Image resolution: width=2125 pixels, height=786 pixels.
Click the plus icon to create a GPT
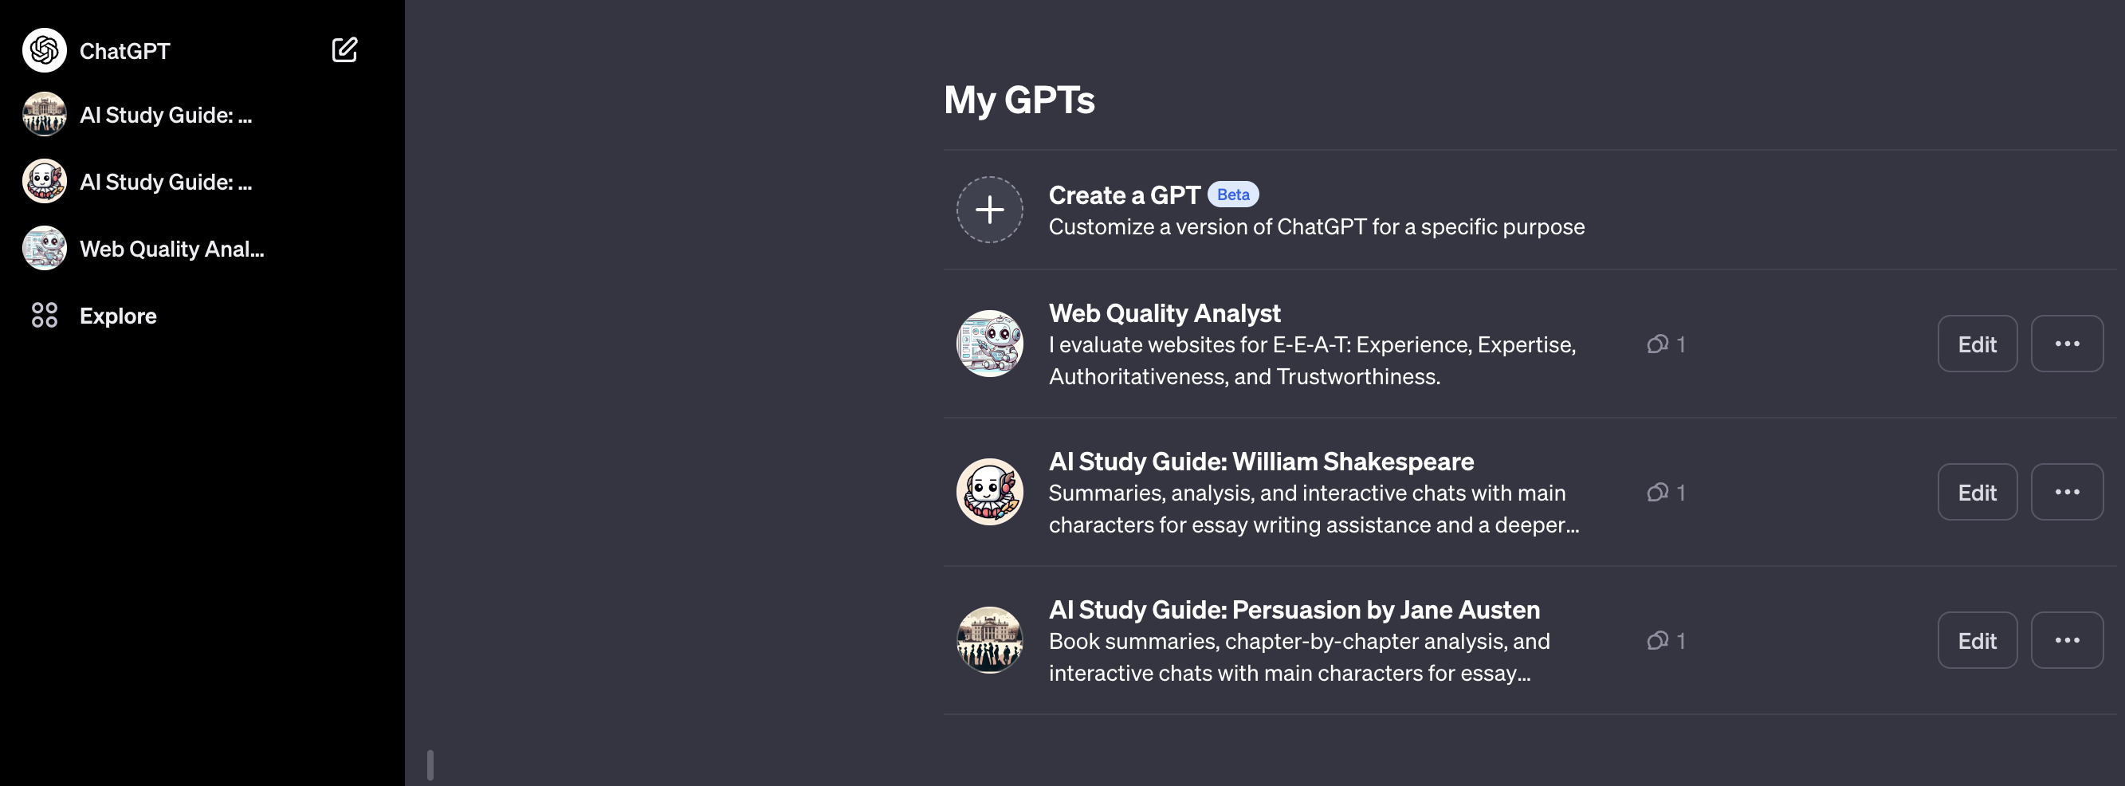[x=989, y=209]
